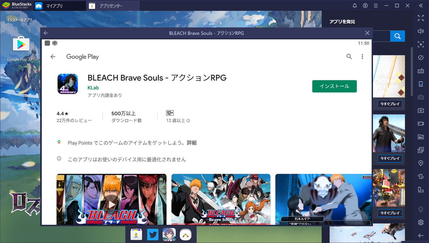The height and width of the screenshot is (243, 429).
Task: Open the Twitter icon in the dock
Action: pos(153,235)
